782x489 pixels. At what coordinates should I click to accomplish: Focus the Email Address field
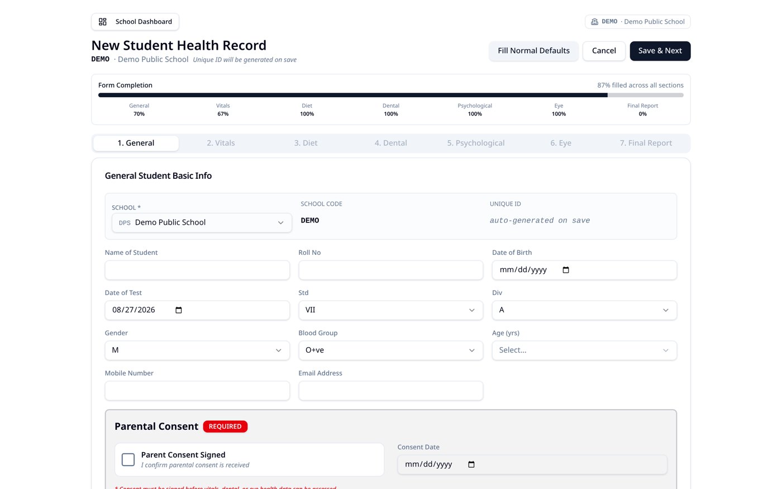(x=390, y=391)
